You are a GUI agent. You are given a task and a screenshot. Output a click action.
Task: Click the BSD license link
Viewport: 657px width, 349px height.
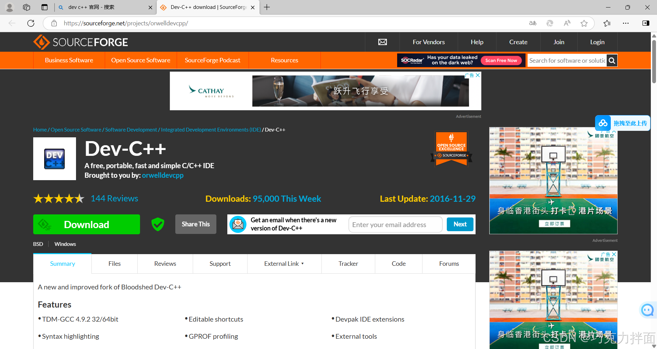click(x=38, y=244)
